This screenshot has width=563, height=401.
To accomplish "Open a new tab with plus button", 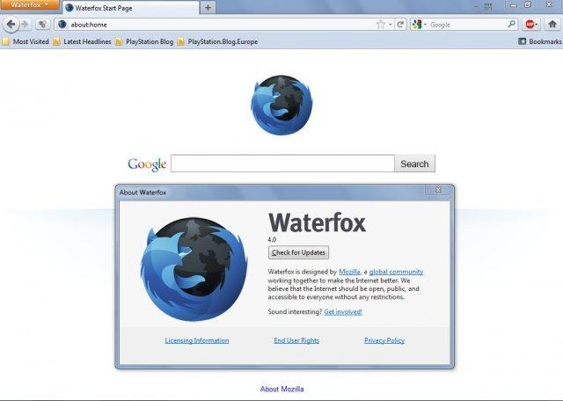I will tap(208, 8).
